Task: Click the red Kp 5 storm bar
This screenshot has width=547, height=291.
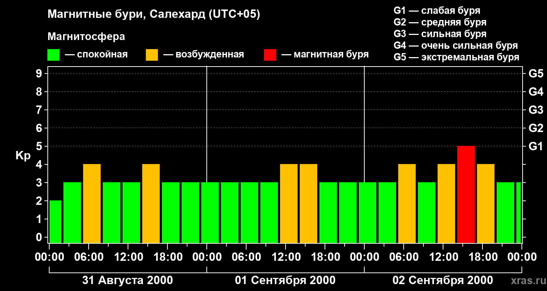Action: point(466,195)
